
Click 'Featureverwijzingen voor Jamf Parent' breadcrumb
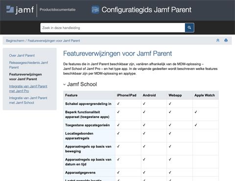[x=54, y=40]
